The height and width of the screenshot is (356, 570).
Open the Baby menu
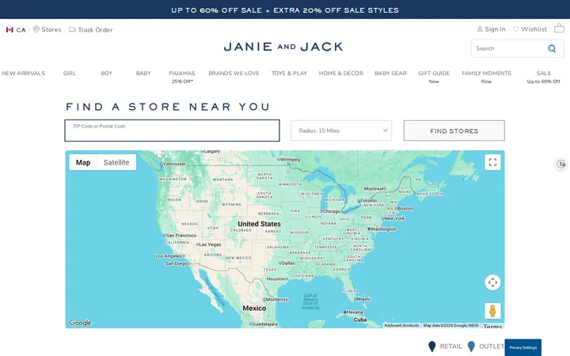pos(143,73)
